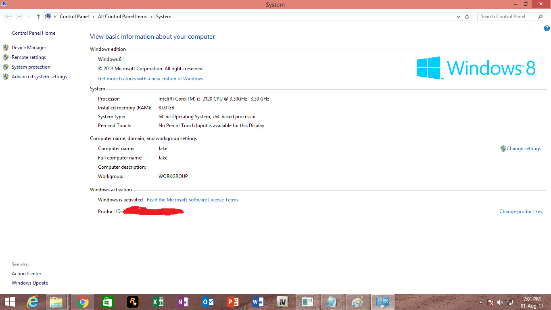Open the Start menu from the taskbar
This screenshot has height=310, width=551.
[x=10, y=302]
